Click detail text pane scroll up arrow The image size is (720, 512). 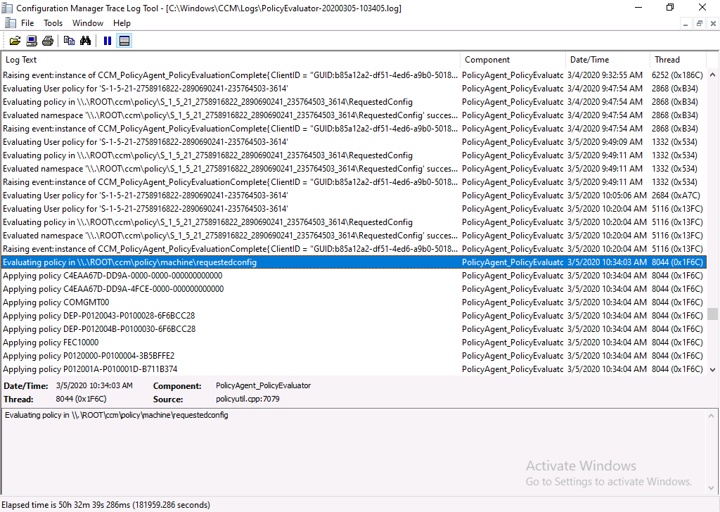coord(712,416)
